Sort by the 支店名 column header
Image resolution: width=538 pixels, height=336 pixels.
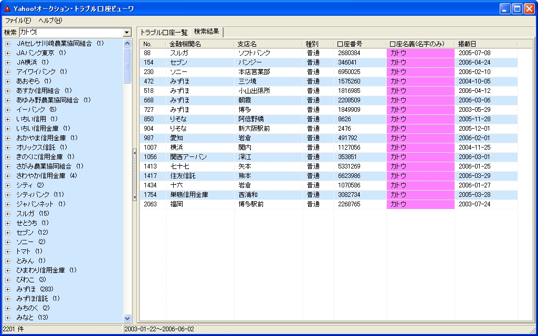click(x=268, y=44)
